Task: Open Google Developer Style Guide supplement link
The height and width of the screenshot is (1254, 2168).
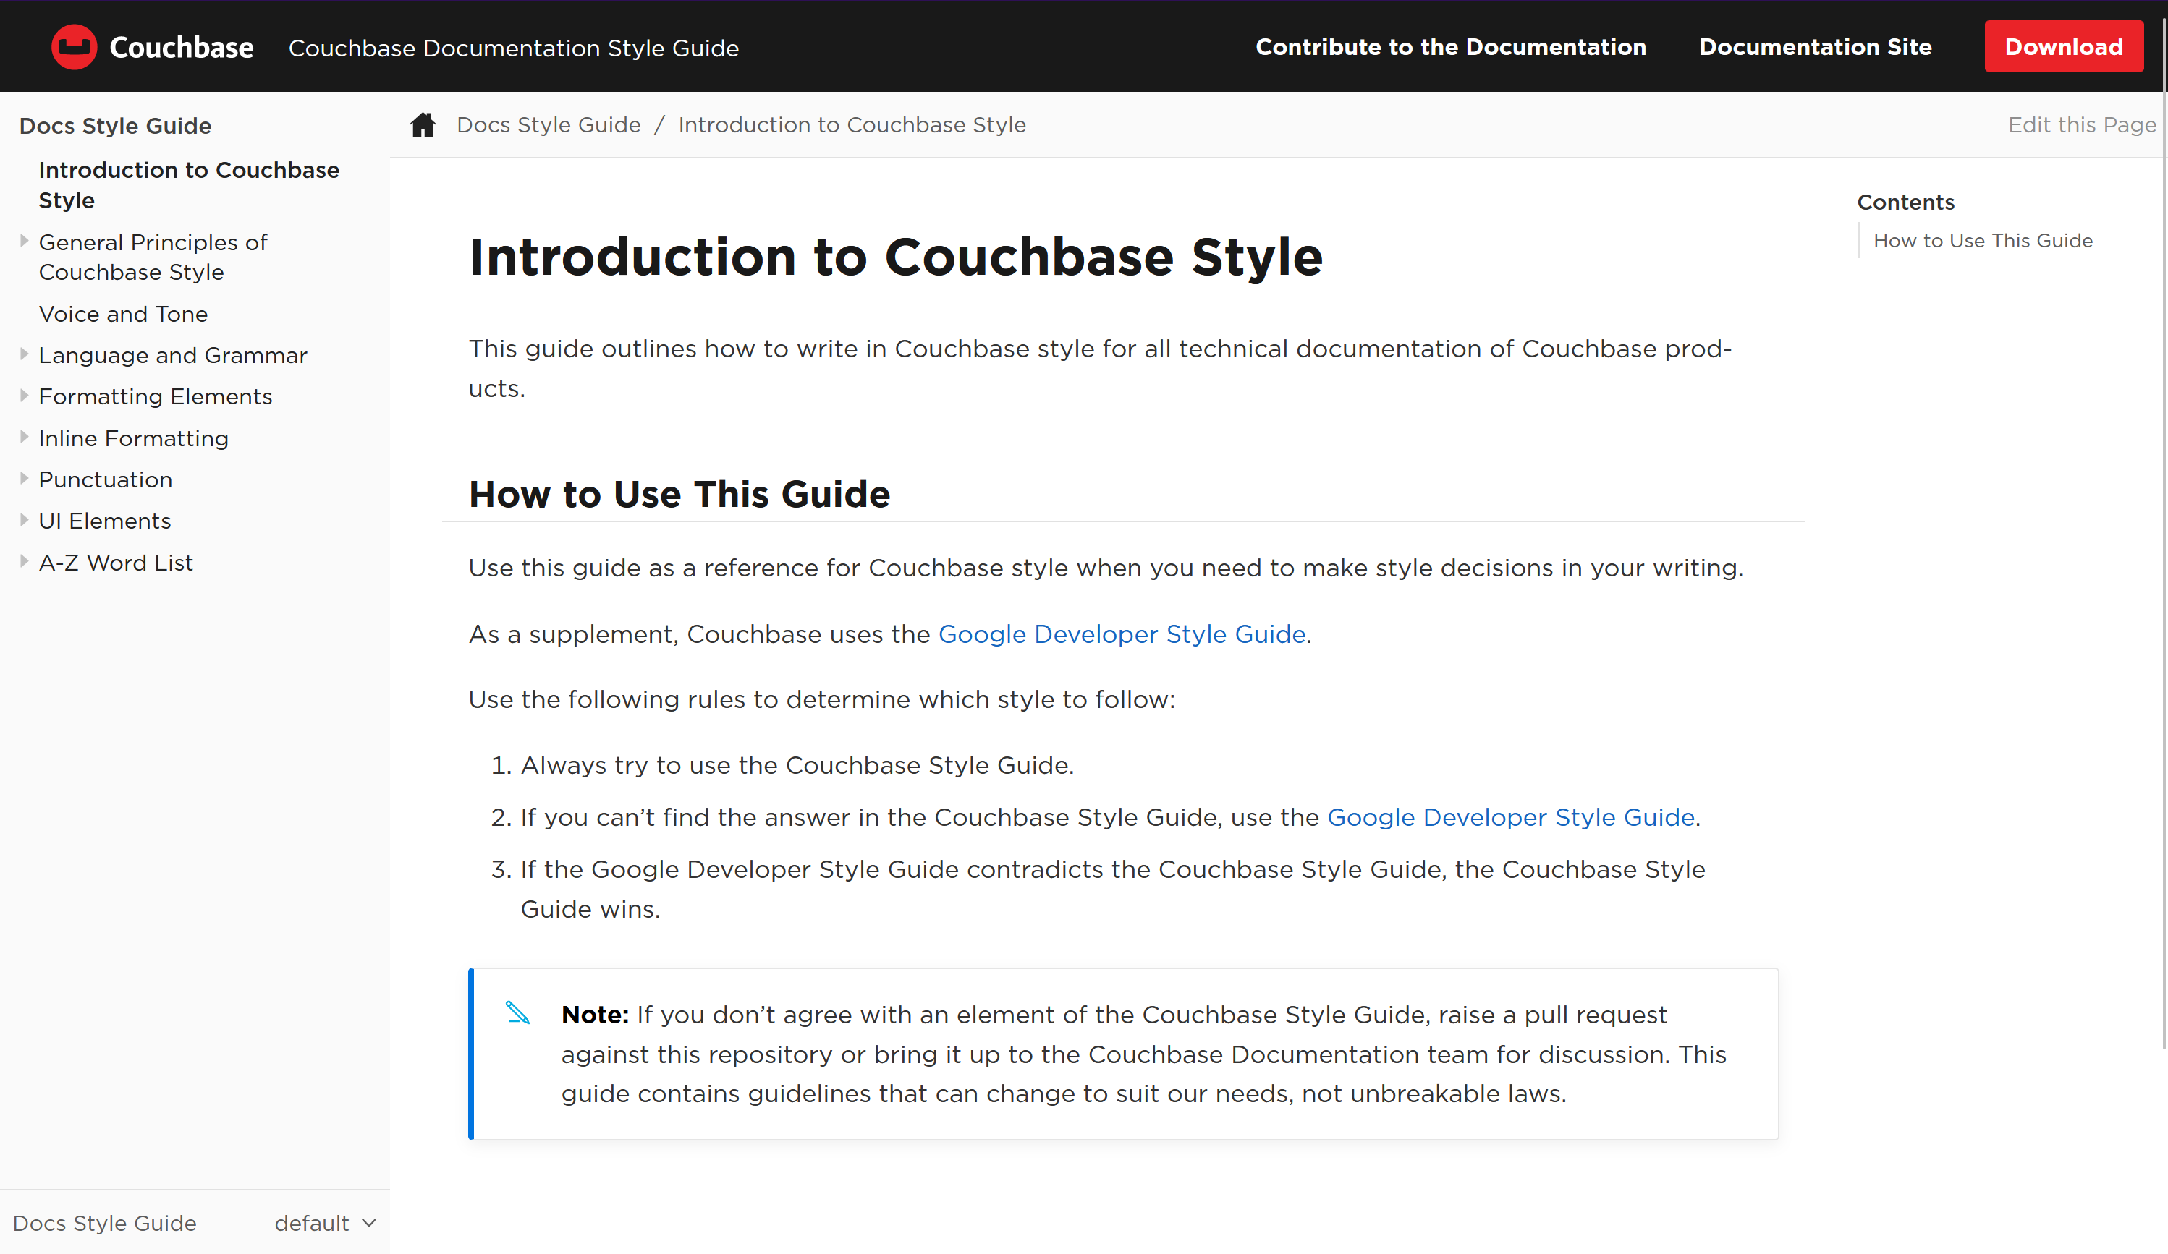Action: 1122,634
